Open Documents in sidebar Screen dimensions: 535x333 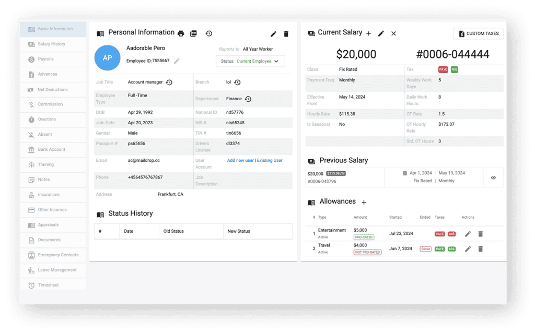tap(53, 240)
